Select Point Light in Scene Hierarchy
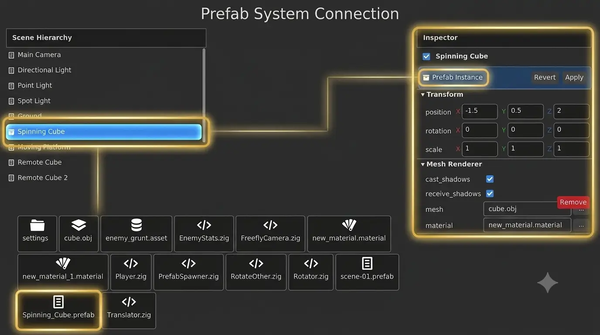 [x=105, y=85]
